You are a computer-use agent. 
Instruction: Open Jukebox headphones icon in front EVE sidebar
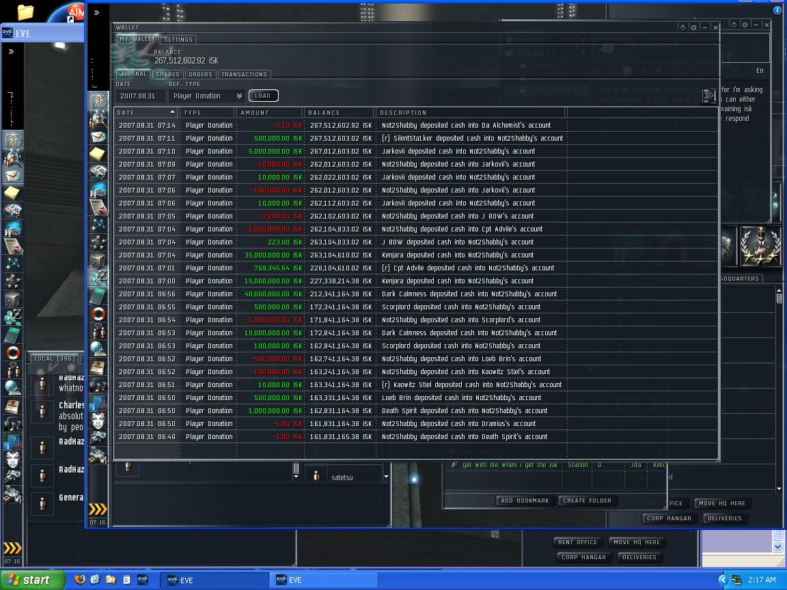tap(98, 385)
